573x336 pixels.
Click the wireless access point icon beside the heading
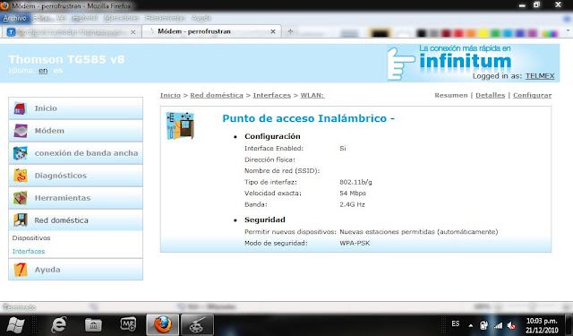click(180, 125)
